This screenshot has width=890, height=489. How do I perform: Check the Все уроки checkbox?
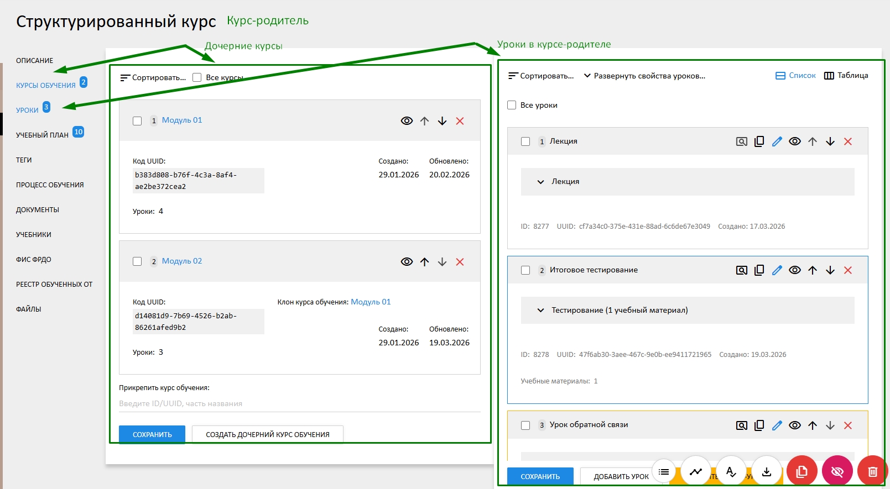[512, 105]
